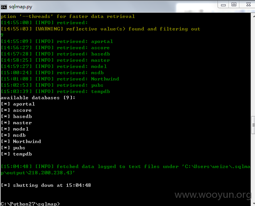Click the scrollbar down arrow

click(x=253, y=203)
